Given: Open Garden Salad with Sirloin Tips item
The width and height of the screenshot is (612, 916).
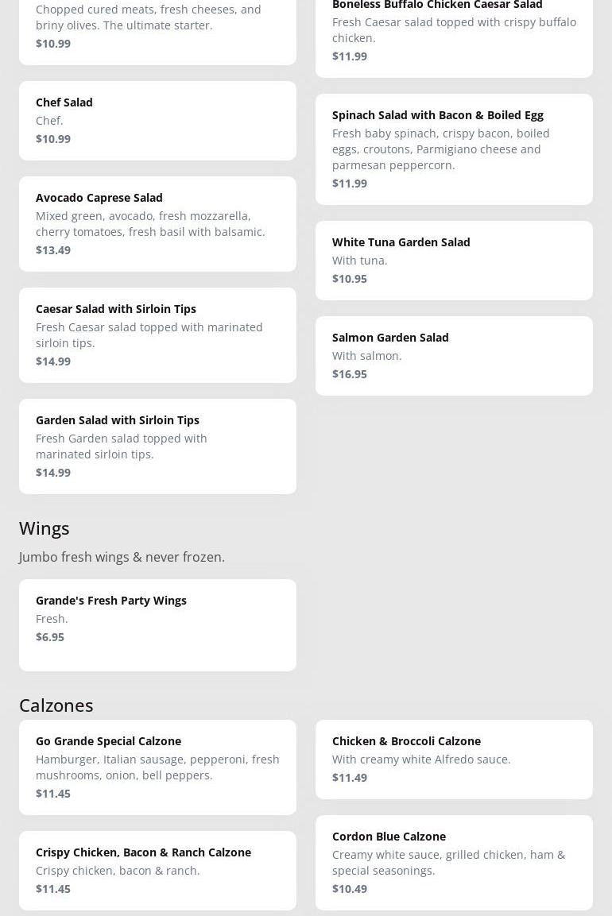Looking at the screenshot, I should point(157,446).
